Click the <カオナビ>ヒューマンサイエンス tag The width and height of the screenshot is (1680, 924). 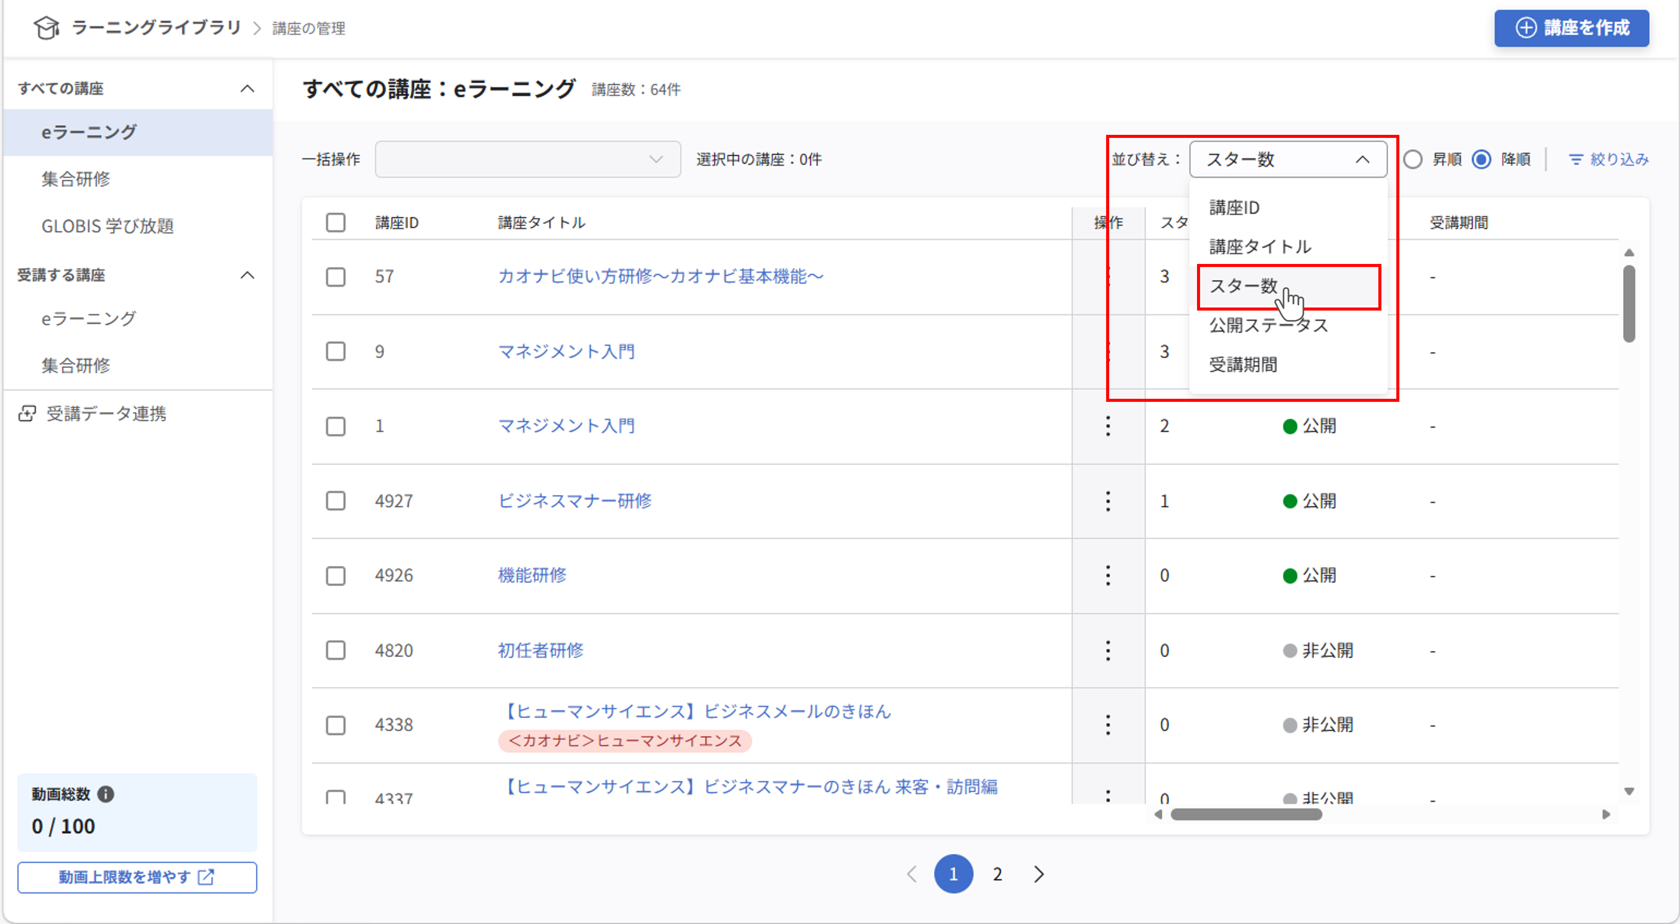pos(625,741)
